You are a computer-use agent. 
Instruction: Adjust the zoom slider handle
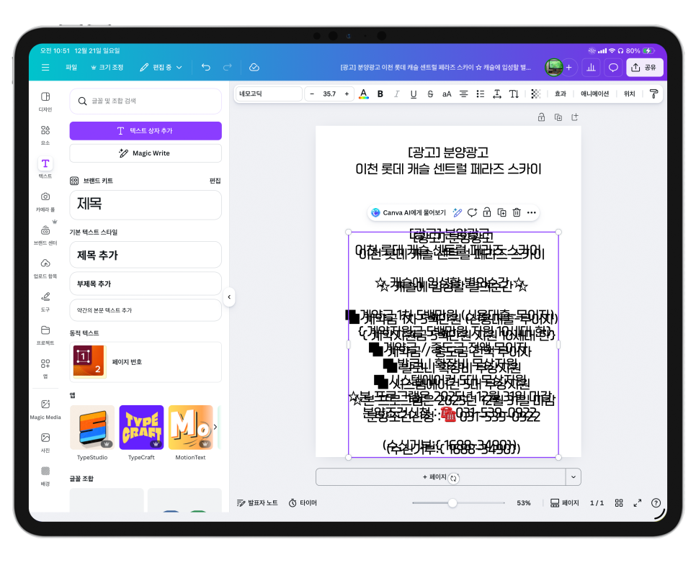[x=452, y=503]
